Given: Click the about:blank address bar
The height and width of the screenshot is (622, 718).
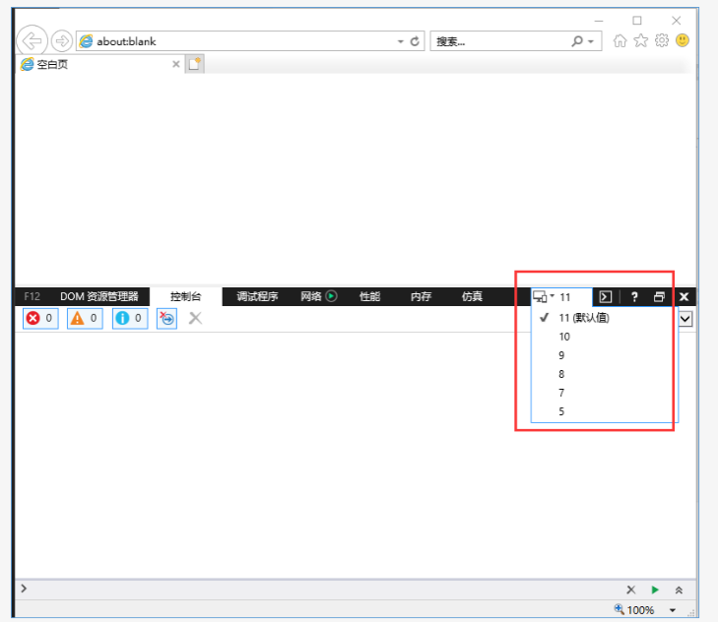Looking at the screenshot, I should [x=236, y=41].
